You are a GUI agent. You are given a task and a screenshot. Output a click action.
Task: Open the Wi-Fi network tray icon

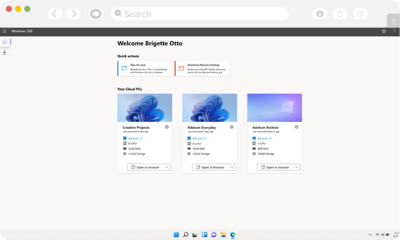coord(377,234)
